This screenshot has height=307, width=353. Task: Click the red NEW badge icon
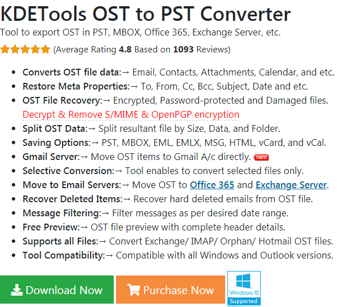[x=261, y=157]
